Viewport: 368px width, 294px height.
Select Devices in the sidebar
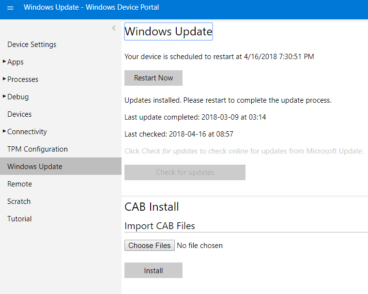[x=19, y=114]
